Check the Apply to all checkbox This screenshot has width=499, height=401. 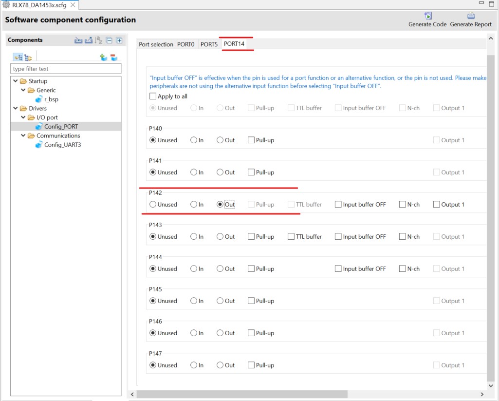[153, 96]
